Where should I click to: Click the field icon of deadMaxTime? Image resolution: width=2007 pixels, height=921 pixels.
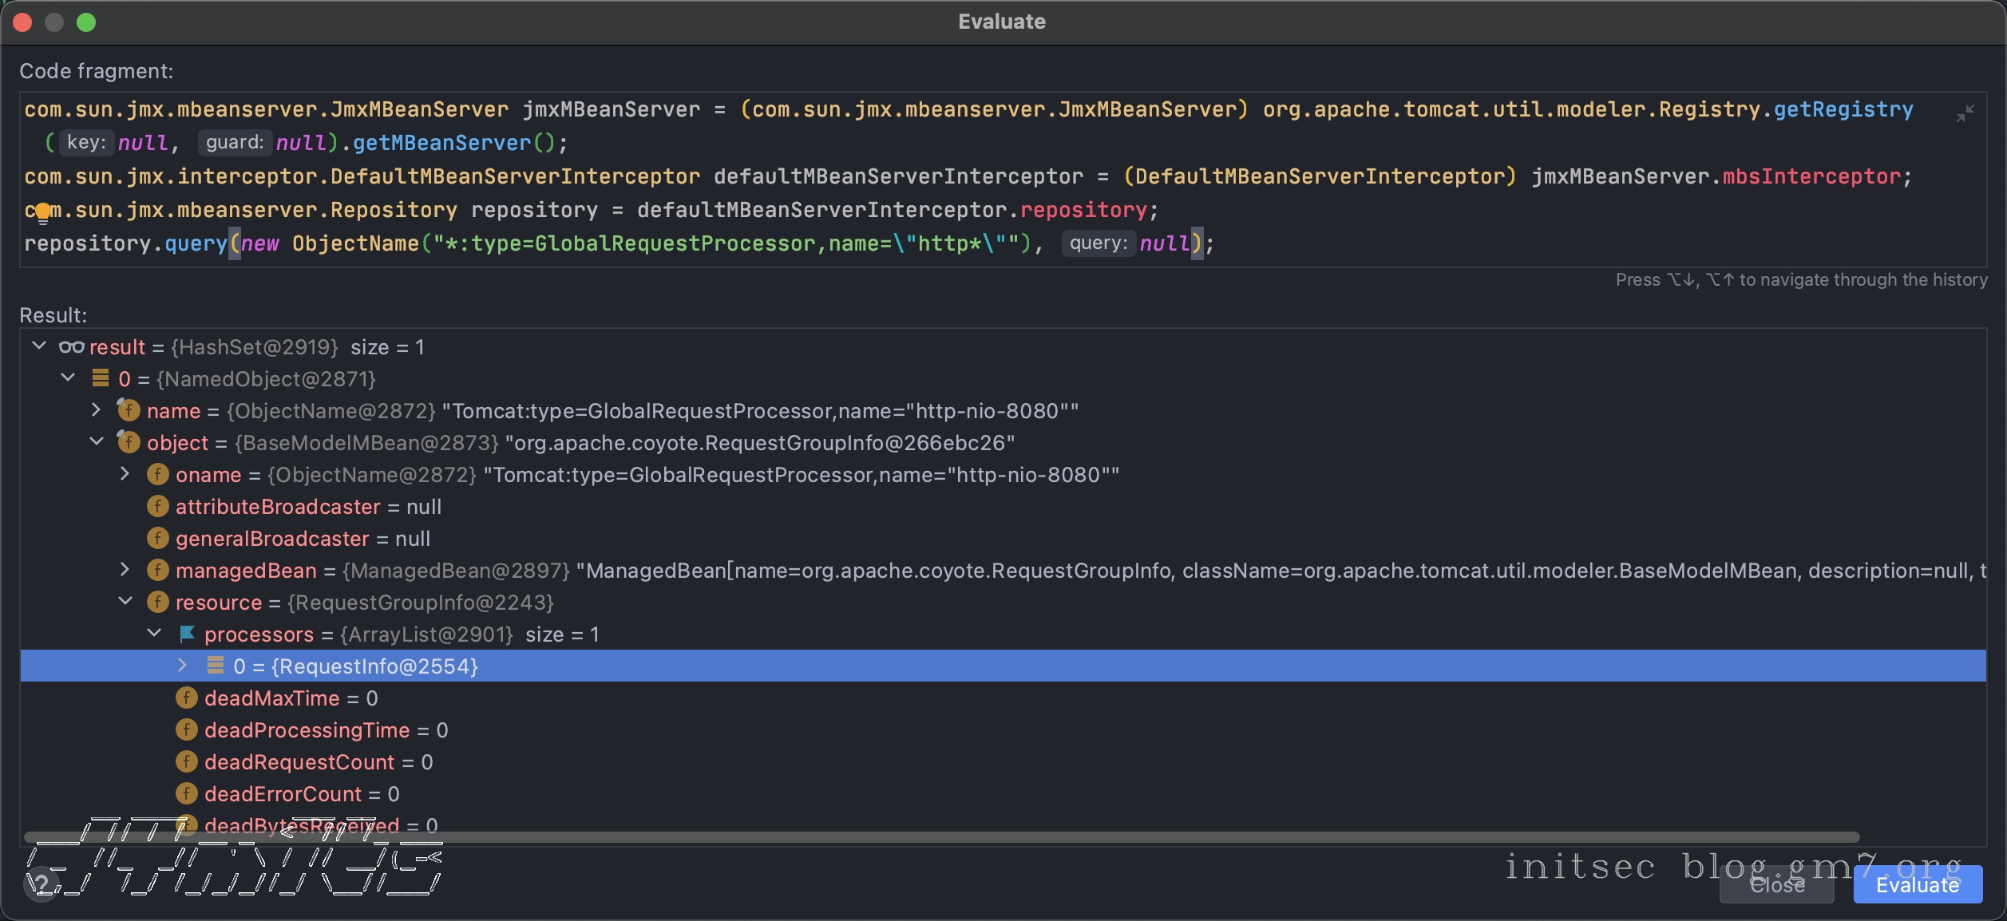click(x=187, y=698)
